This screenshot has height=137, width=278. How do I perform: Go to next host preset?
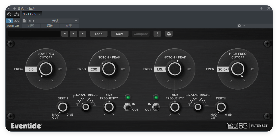(x=34, y=21)
